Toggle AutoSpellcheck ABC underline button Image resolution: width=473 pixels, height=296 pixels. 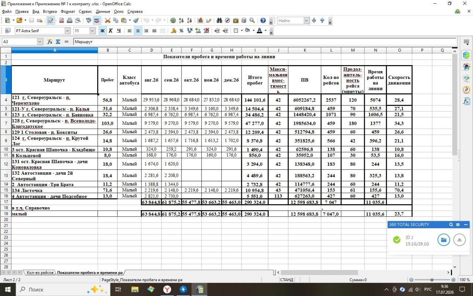click(97, 21)
